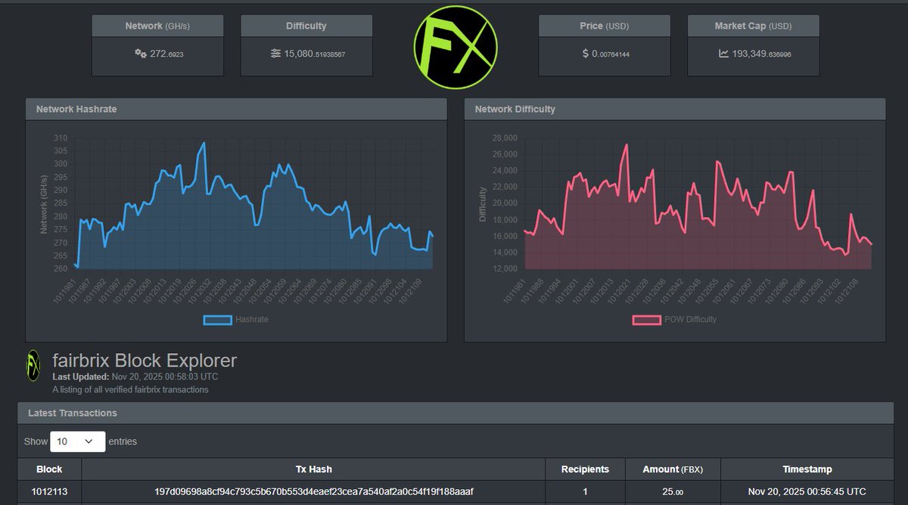Click the 272.6923 network value
908x505 pixels.
(x=166, y=54)
